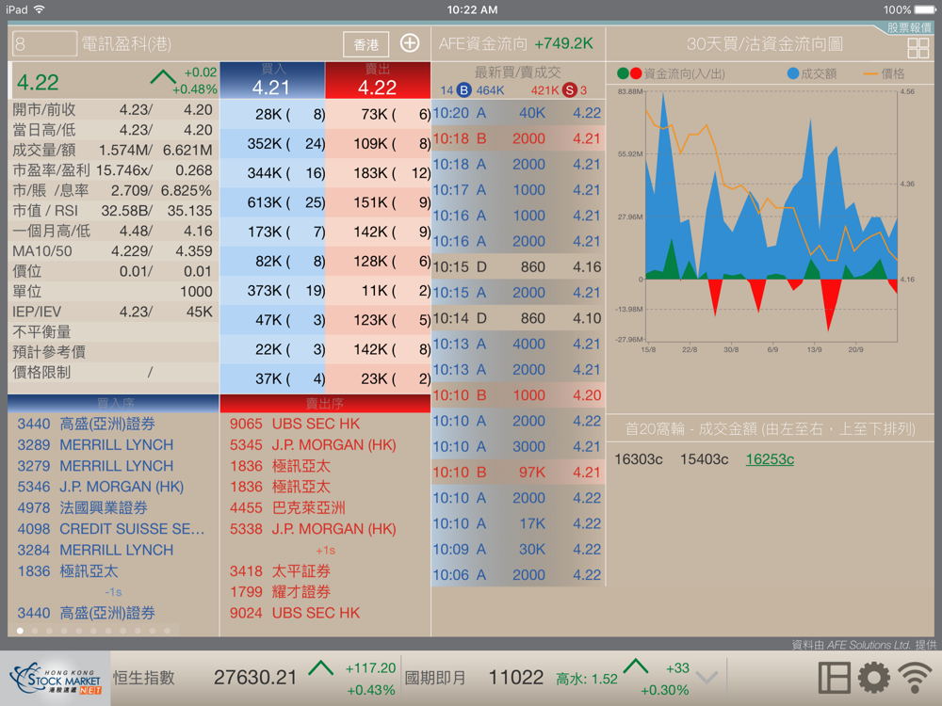942x706 pixels.
Task: Select the 10:10 B 1000 4.20 trade
Action: click(518, 395)
